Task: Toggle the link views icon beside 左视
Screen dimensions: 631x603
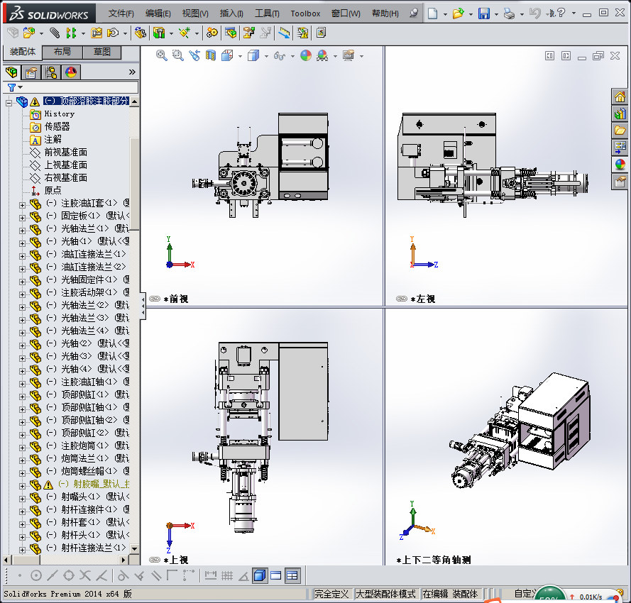Action: point(402,299)
